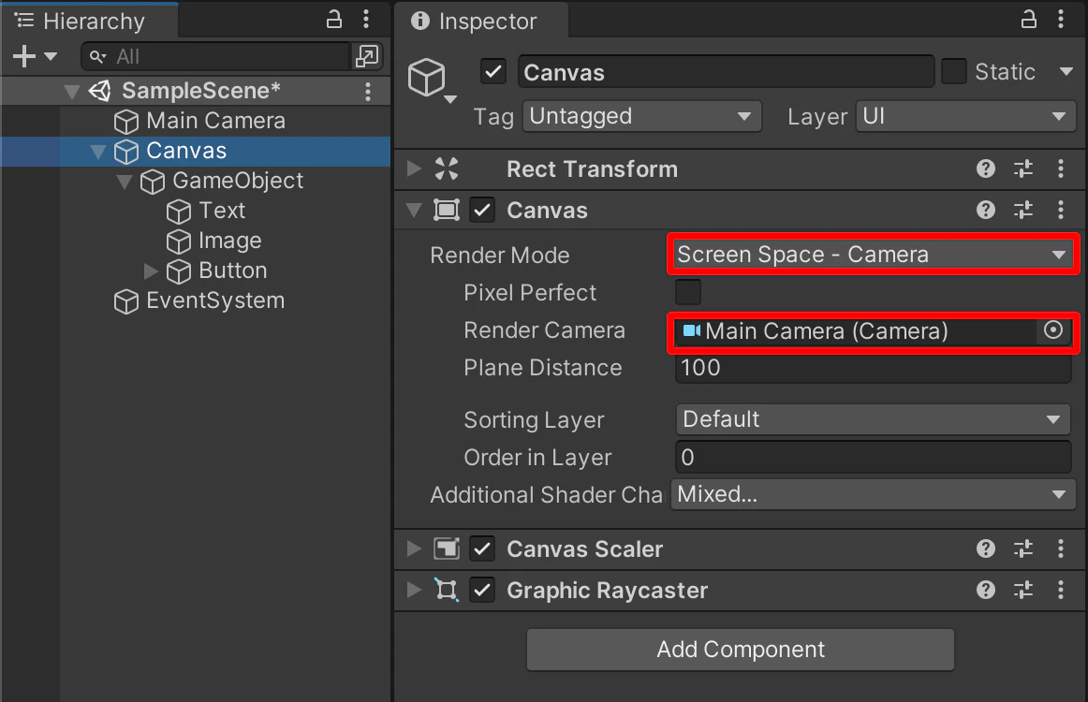
Task: Click the Plane Distance value field
Action: (874, 368)
